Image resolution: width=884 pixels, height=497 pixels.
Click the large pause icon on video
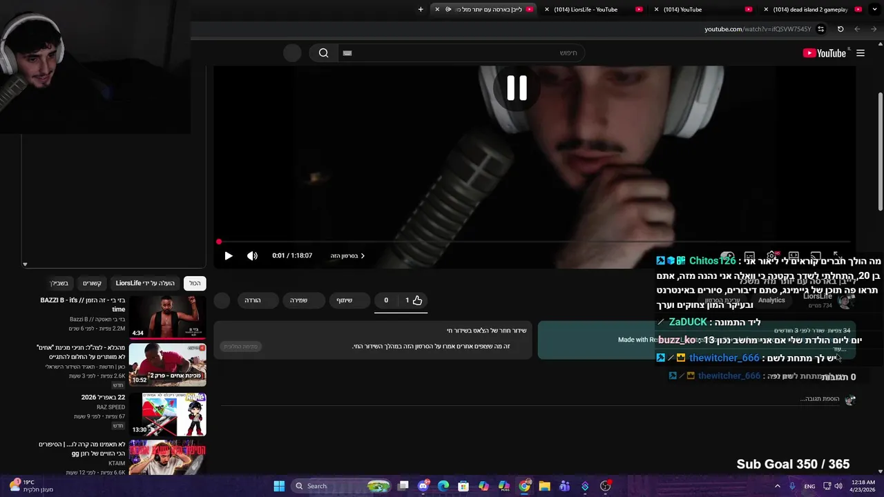[517, 88]
